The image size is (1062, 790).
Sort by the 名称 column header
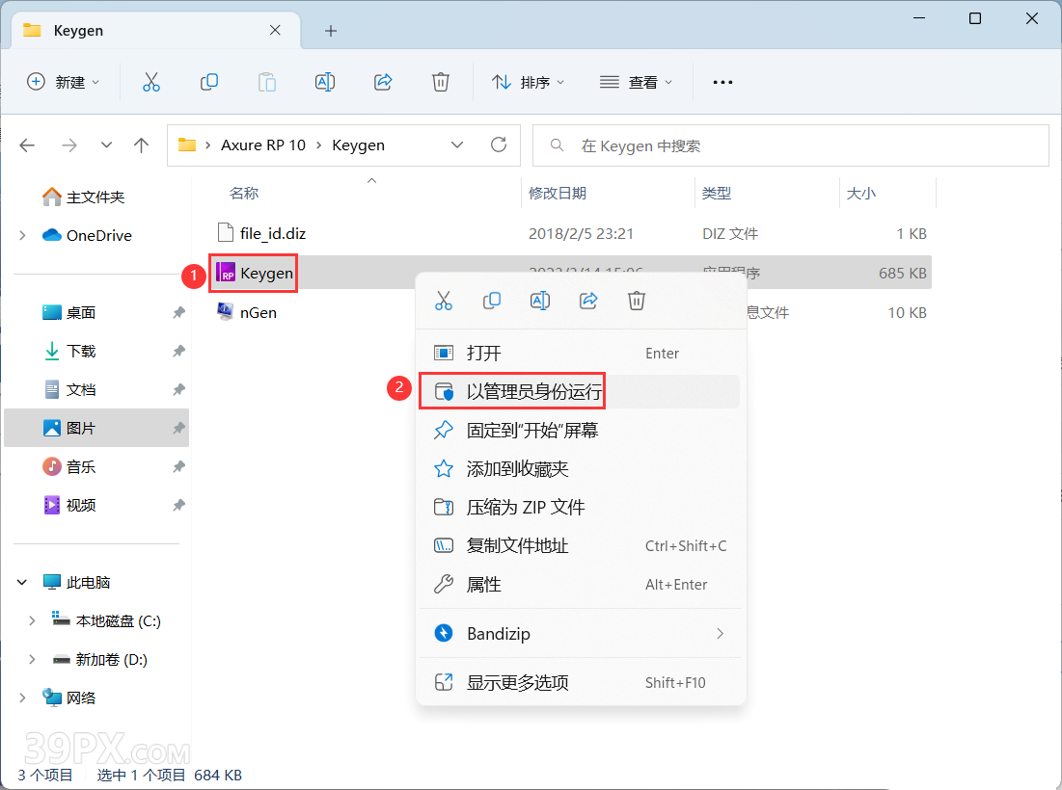pyautogui.click(x=244, y=194)
